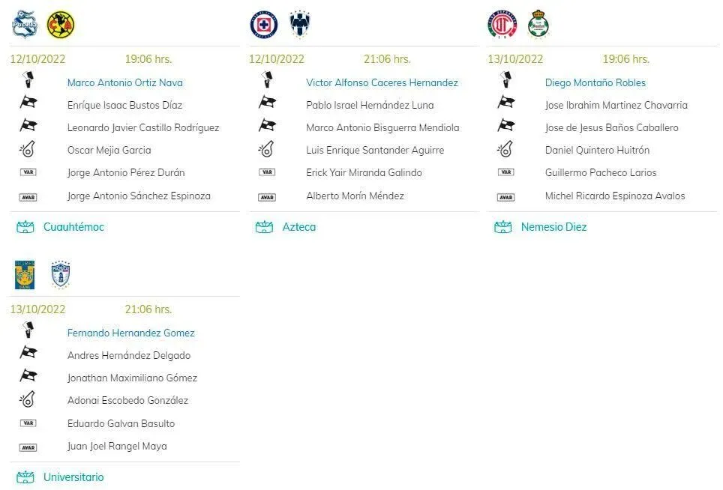Click stadium icon beside Cuauhtémoc

[x=25, y=227]
